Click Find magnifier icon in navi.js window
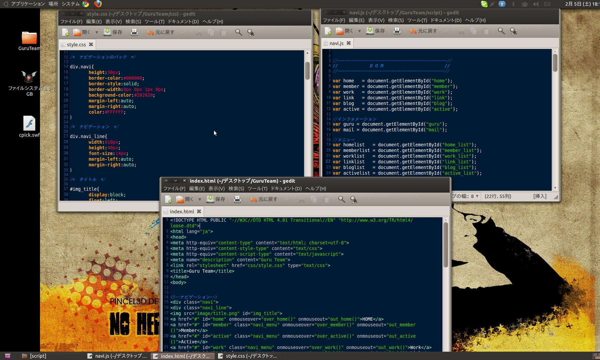 501,31
